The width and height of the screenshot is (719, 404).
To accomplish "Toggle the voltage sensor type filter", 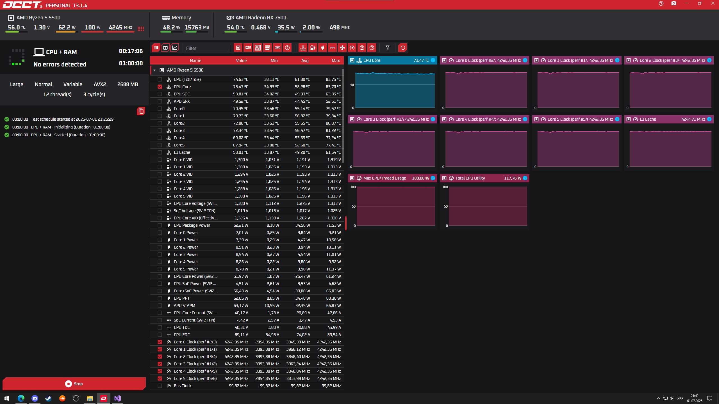I will (x=313, y=48).
